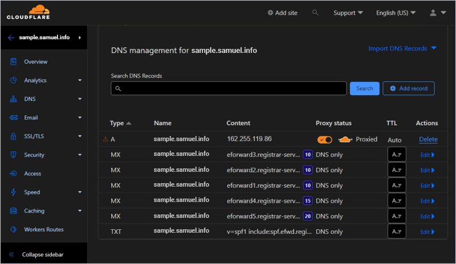Click the Add site plus icon
The width and height of the screenshot is (456, 264).
point(270,13)
